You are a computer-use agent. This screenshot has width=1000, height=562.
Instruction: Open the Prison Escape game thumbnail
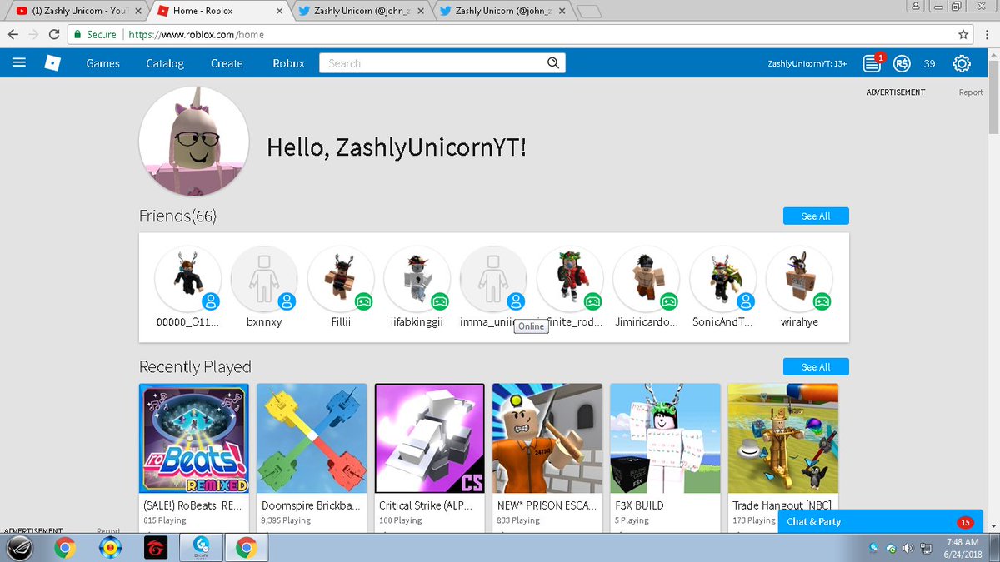pos(547,438)
